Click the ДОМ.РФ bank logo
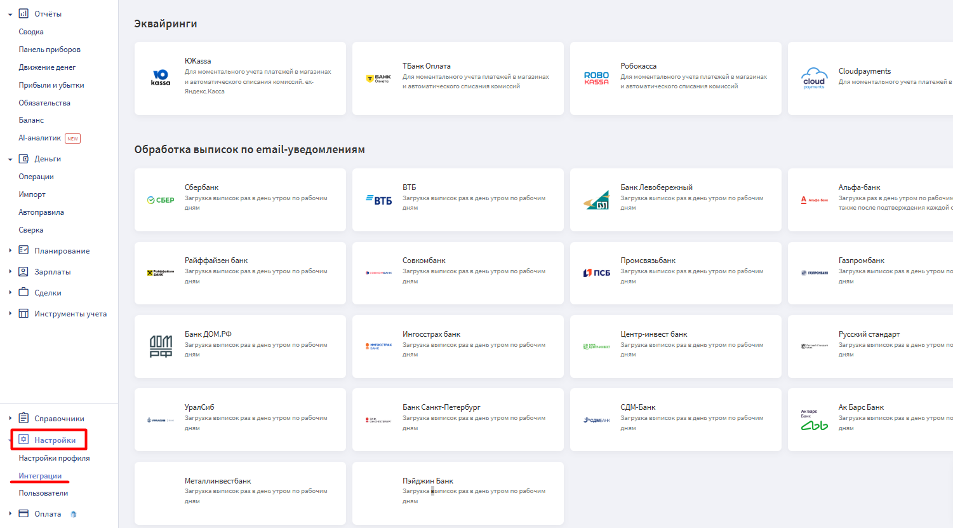Viewport: 953px width, 528px height. coord(161,346)
